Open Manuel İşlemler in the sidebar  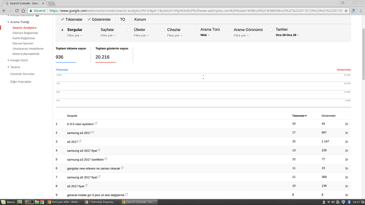[23, 43]
